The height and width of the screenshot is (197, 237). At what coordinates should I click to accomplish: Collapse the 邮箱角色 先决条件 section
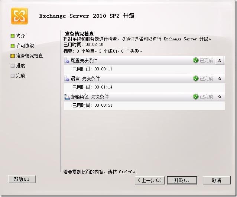coord(220,97)
